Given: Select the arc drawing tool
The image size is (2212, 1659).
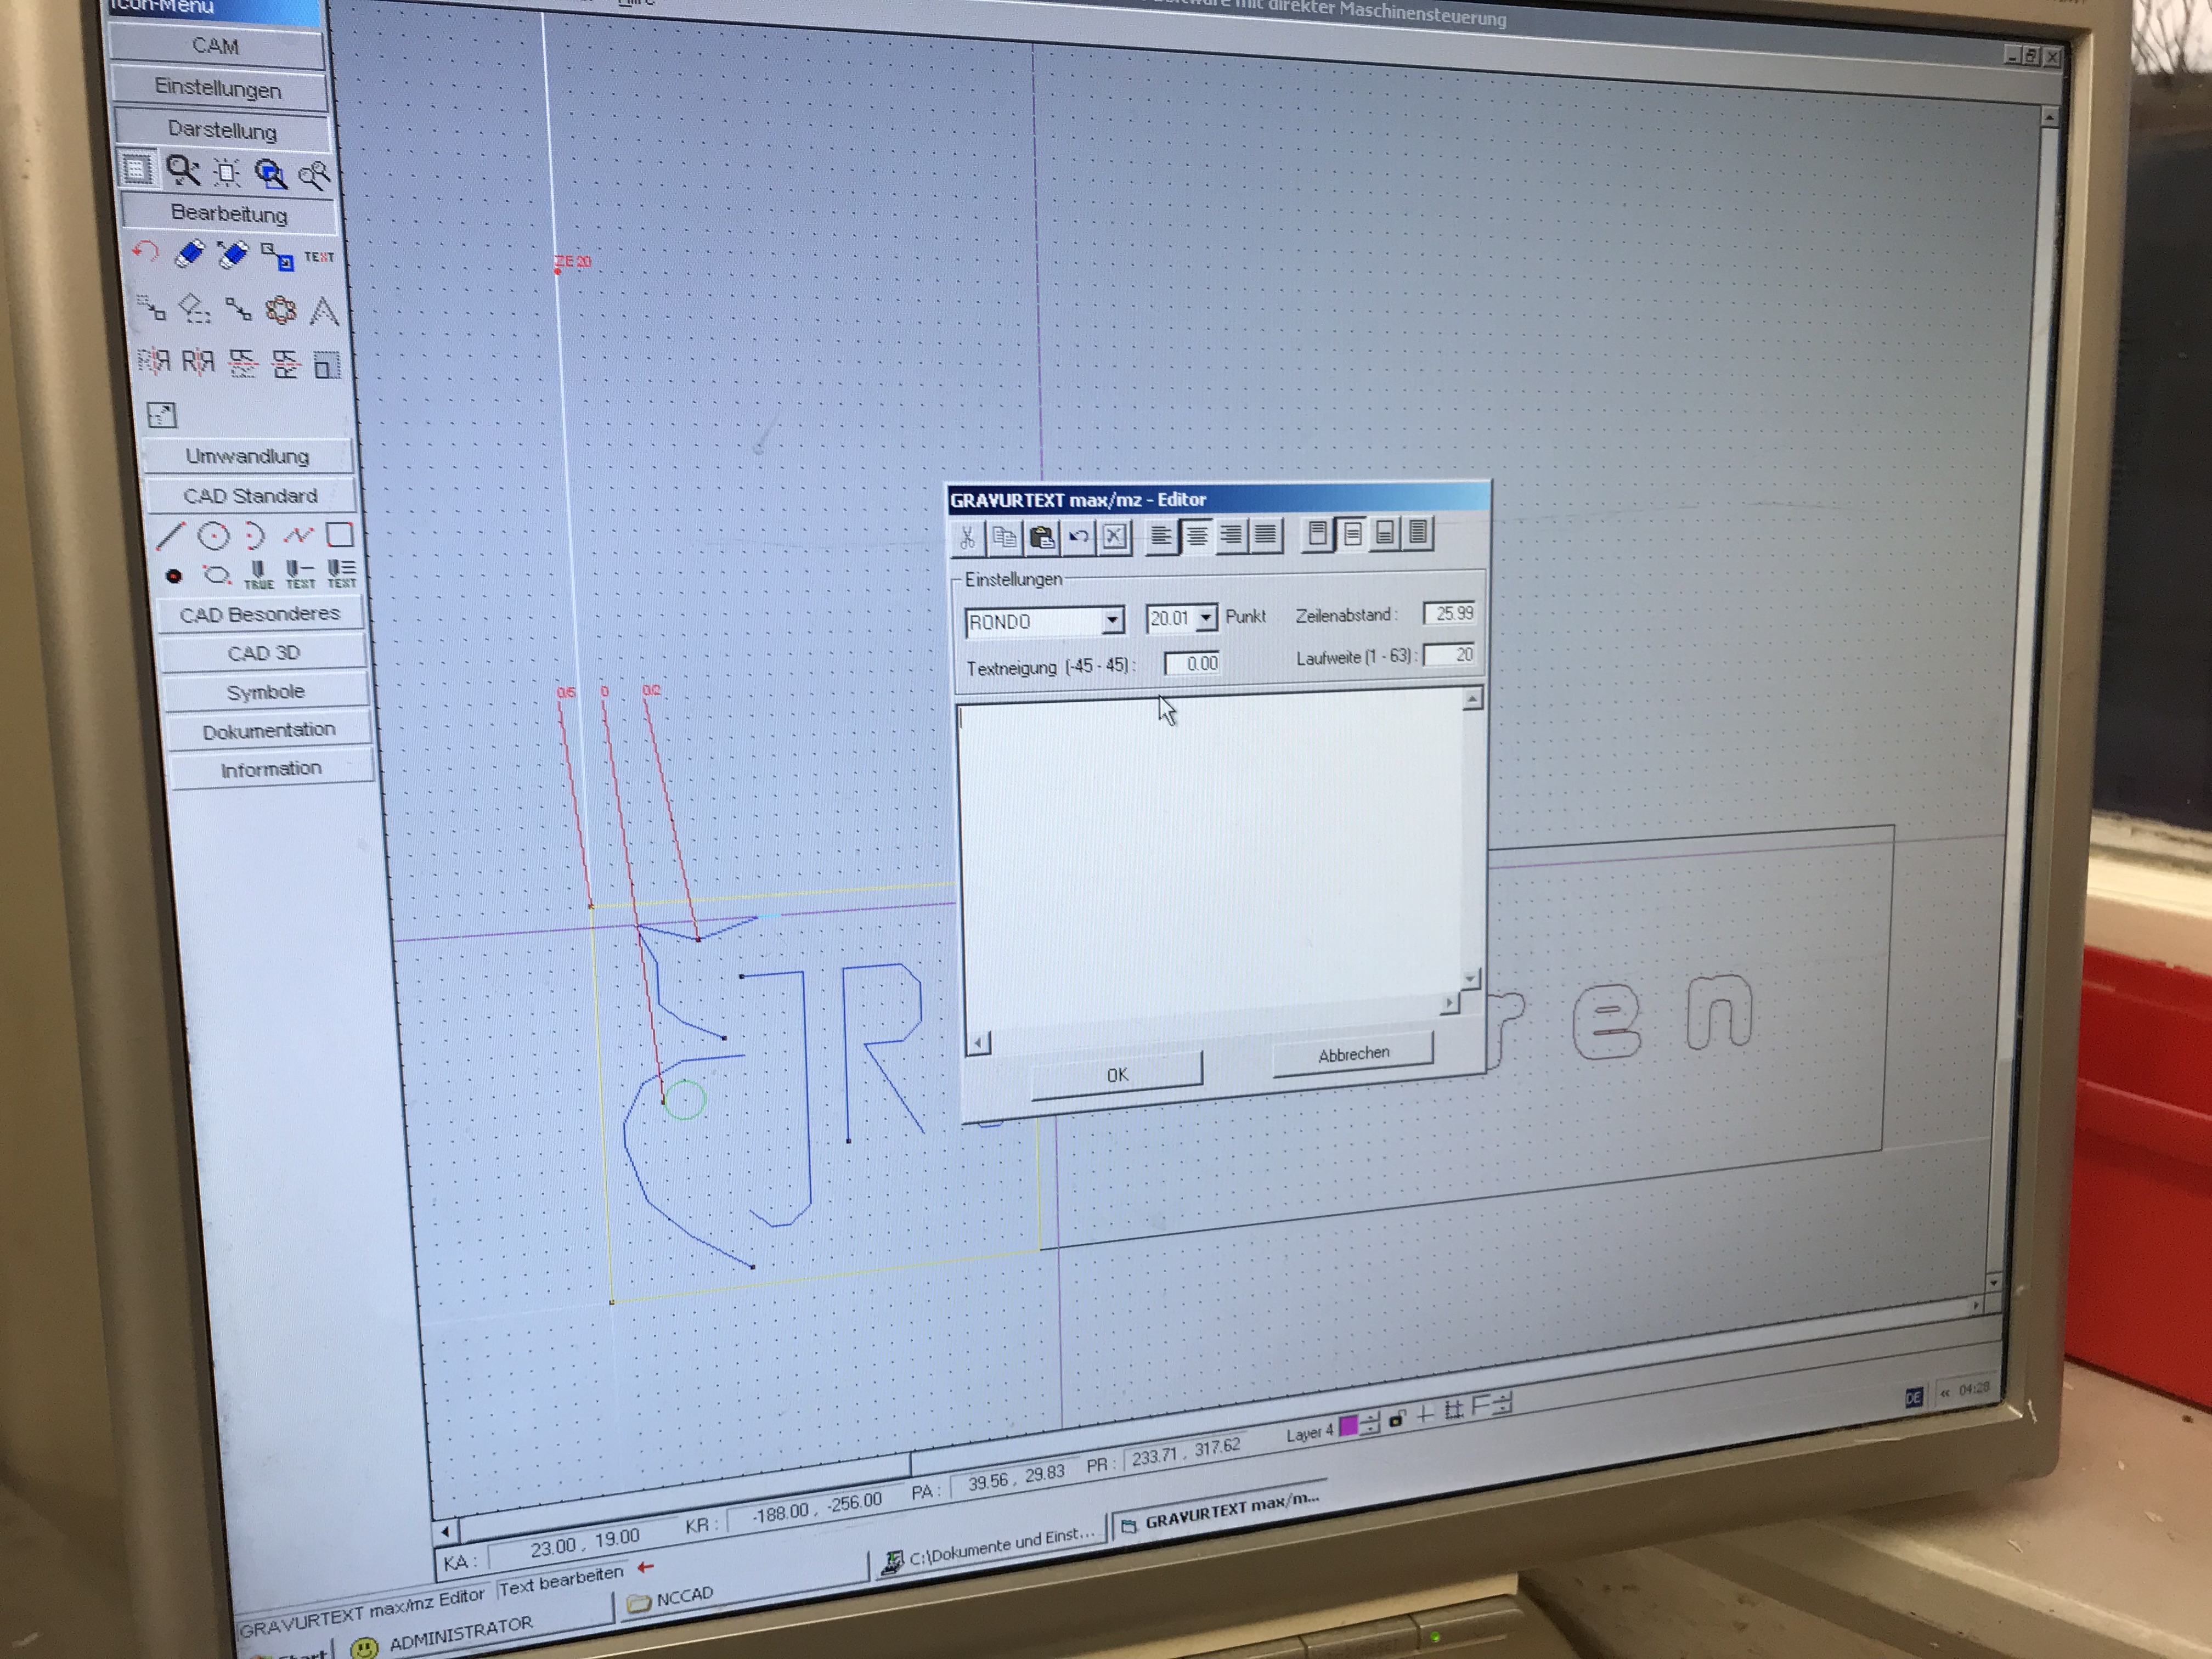Looking at the screenshot, I should pyautogui.click(x=255, y=536).
